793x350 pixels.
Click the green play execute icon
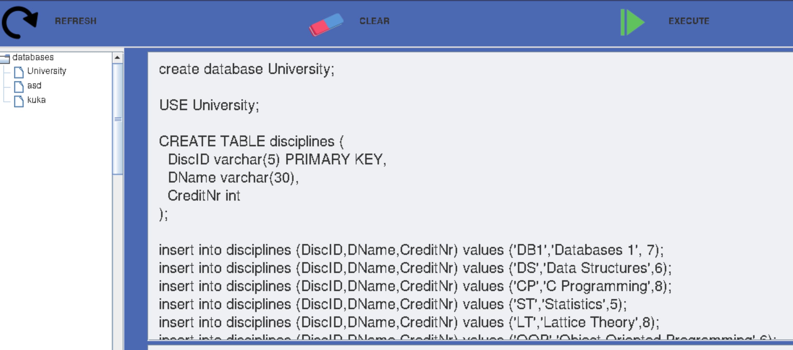click(x=632, y=23)
